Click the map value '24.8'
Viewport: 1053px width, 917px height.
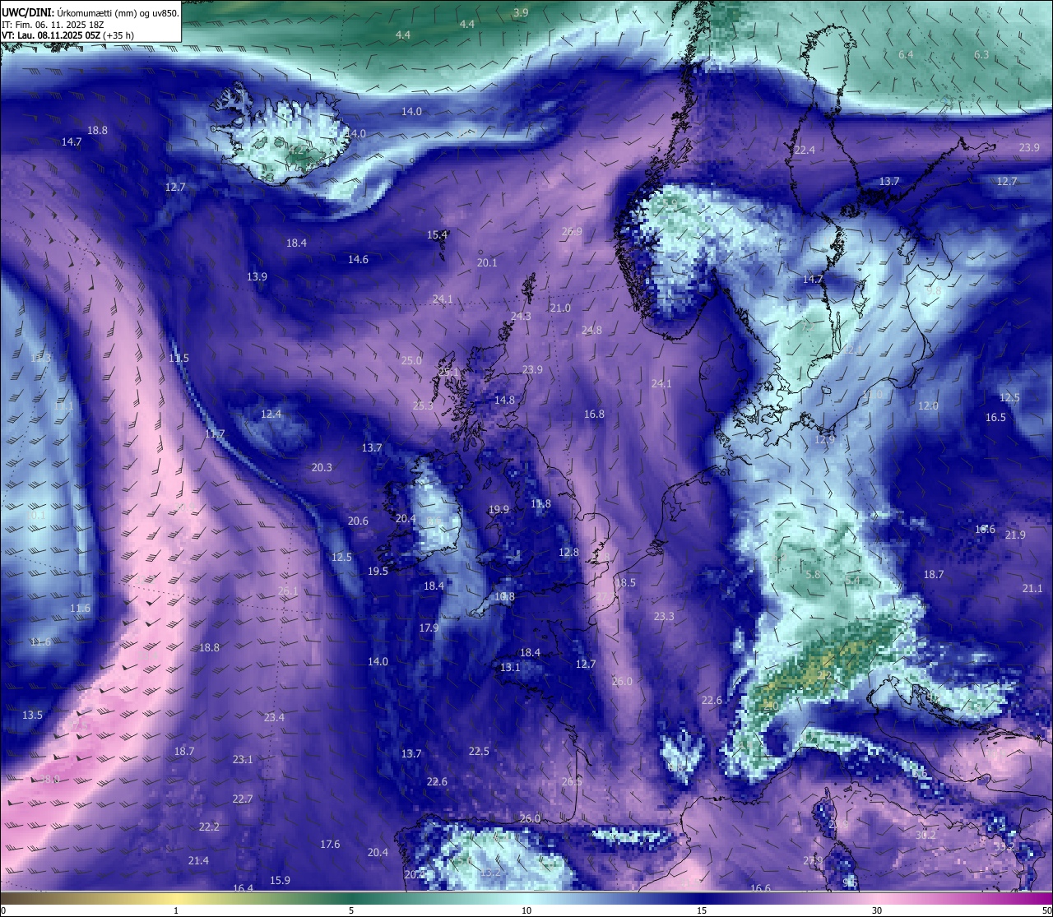pos(591,330)
